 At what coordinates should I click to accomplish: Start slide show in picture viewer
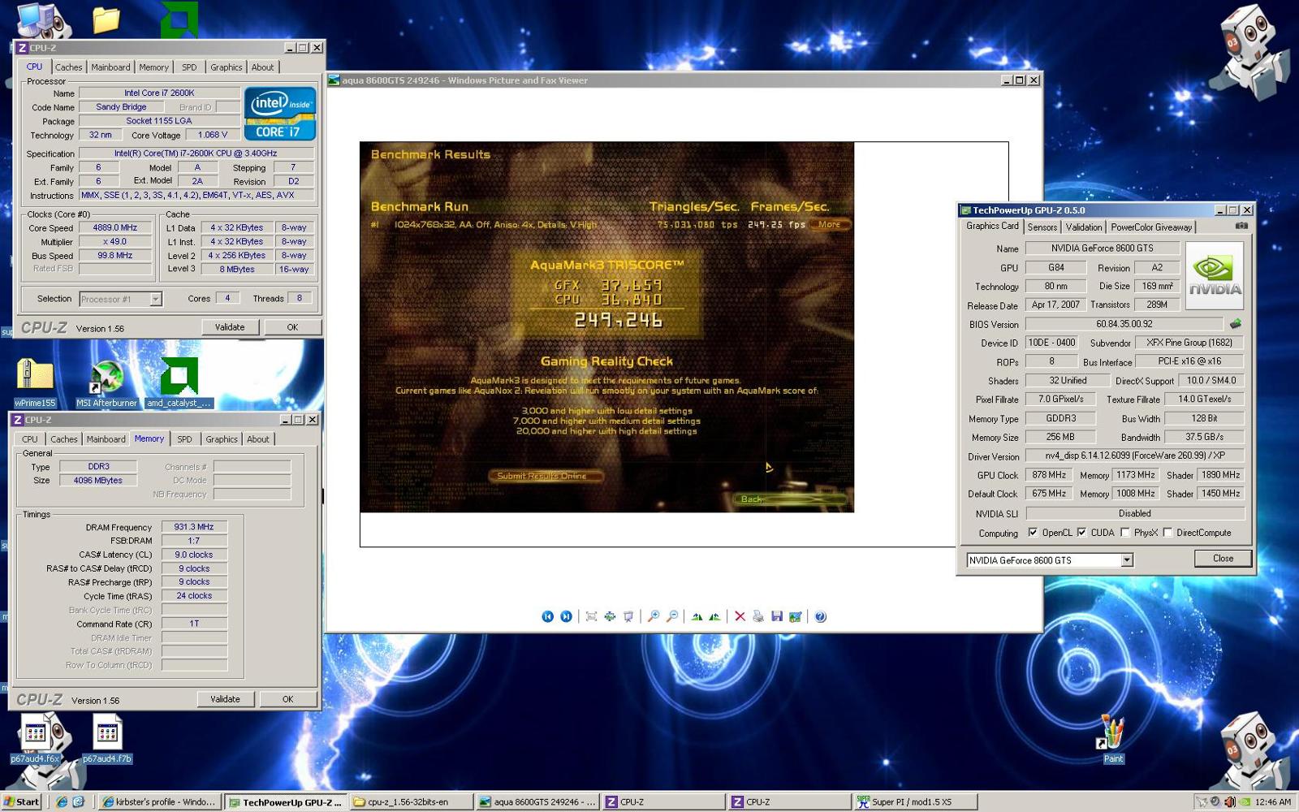click(x=628, y=616)
